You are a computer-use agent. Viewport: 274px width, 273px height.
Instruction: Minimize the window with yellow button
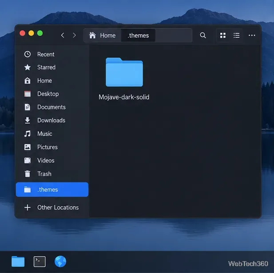point(31,33)
